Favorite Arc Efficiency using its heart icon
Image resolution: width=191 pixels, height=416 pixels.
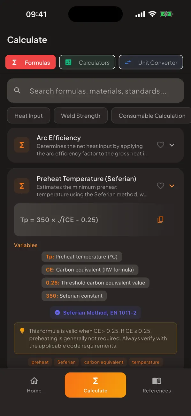160,145
